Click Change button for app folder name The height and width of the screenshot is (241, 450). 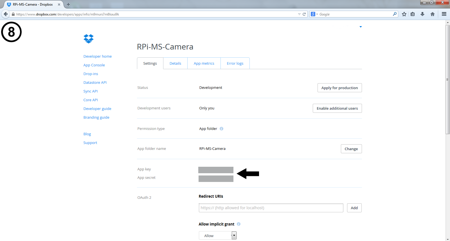[x=351, y=149]
